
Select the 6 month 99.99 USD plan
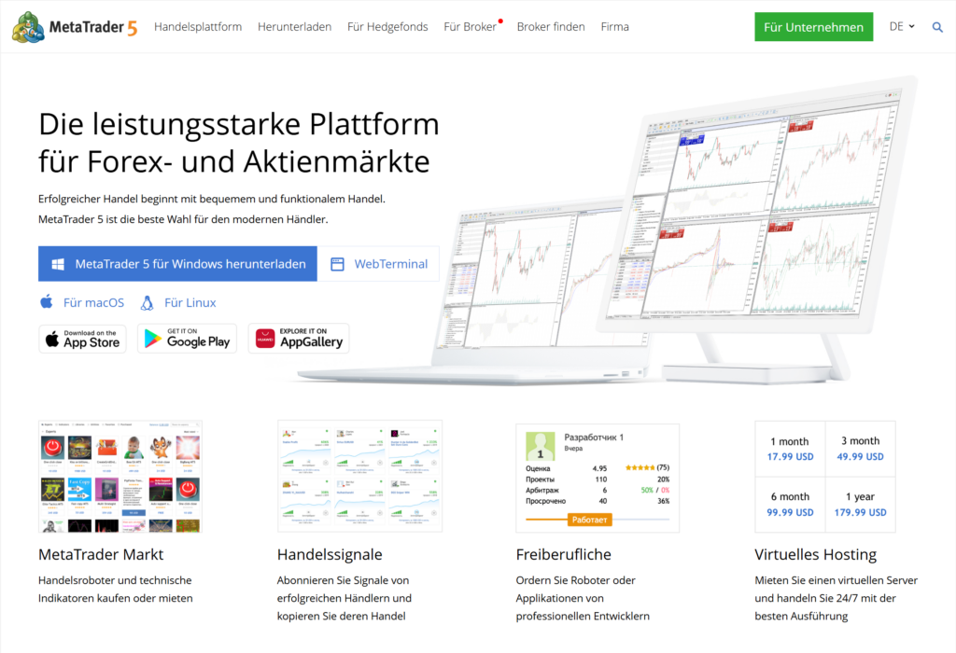coord(790,505)
